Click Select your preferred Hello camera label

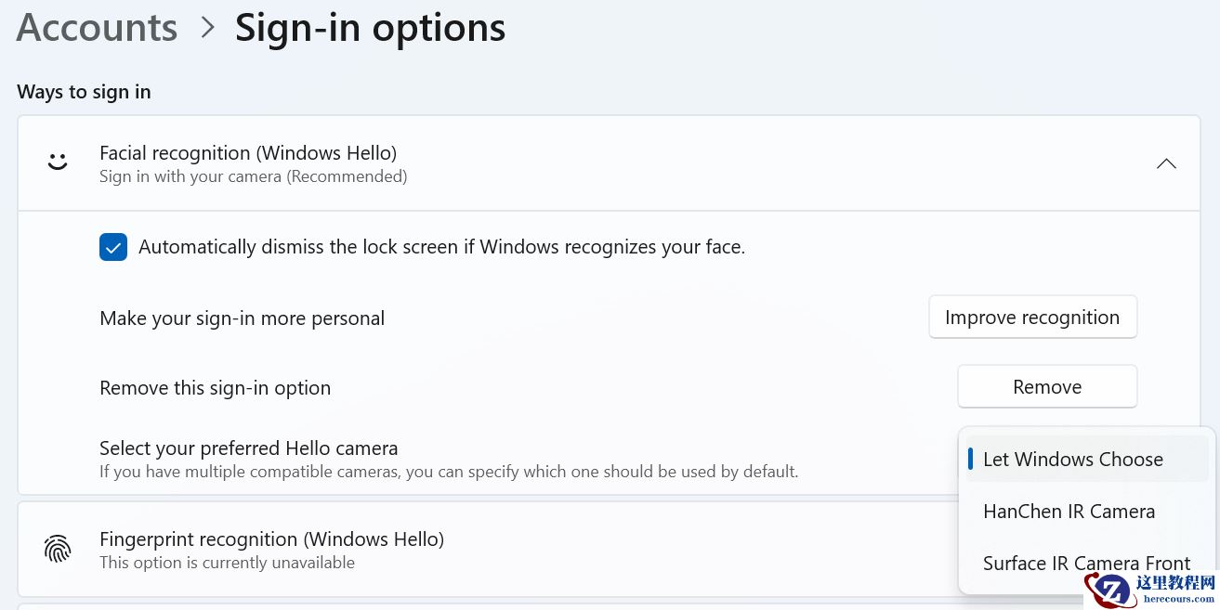coord(248,448)
